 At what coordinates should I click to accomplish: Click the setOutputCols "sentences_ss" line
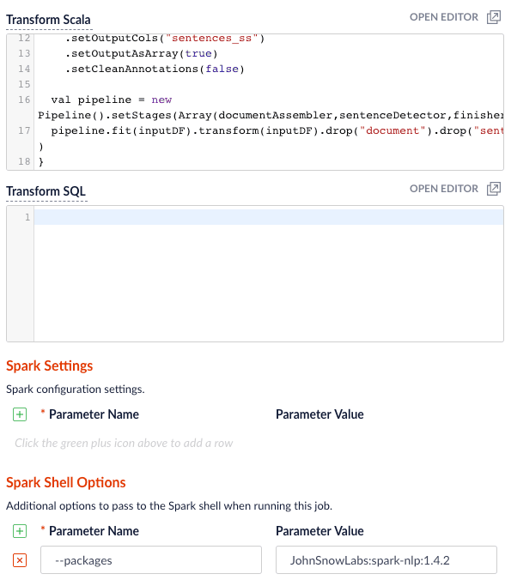coord(165,38)
